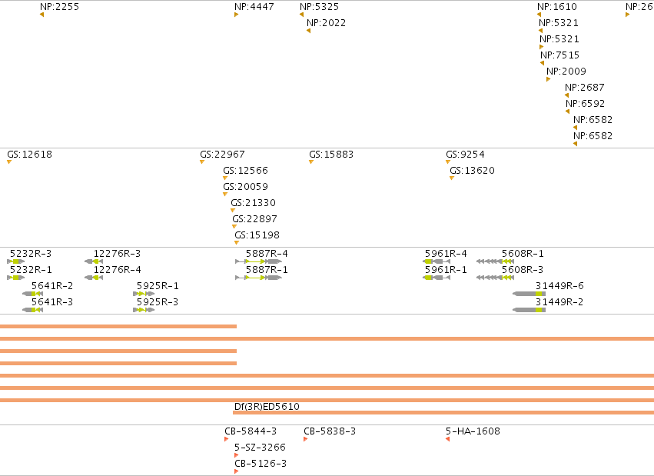Click the red marker under 5-HA-1608
Viewport: 654px width, 476px height.
[447, 439]
